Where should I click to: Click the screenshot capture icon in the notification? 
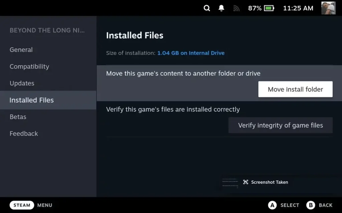tap(245, 182)
